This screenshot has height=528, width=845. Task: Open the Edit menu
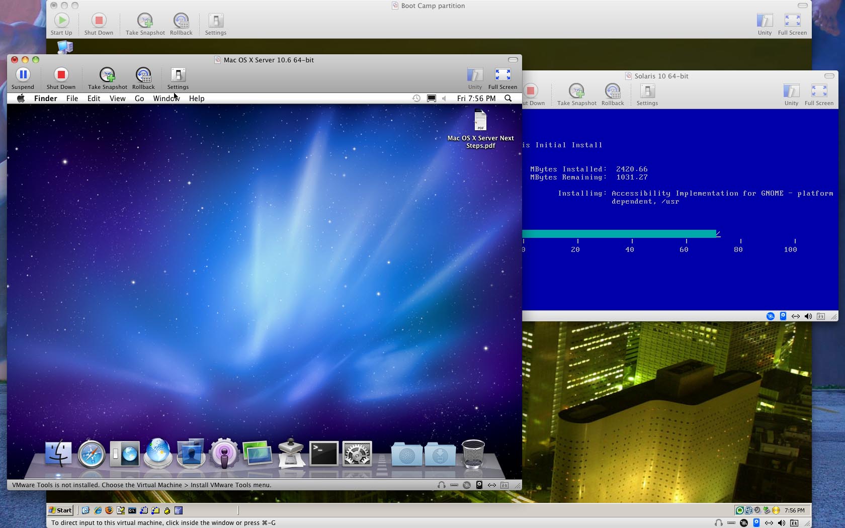(x=94, y=99)
